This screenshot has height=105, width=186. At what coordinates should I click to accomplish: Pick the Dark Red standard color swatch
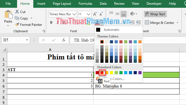click(97, 72)
